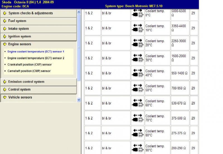Click the Coolant temp. 20°C condition cell
223x154 pixels.
click(157, 43)
